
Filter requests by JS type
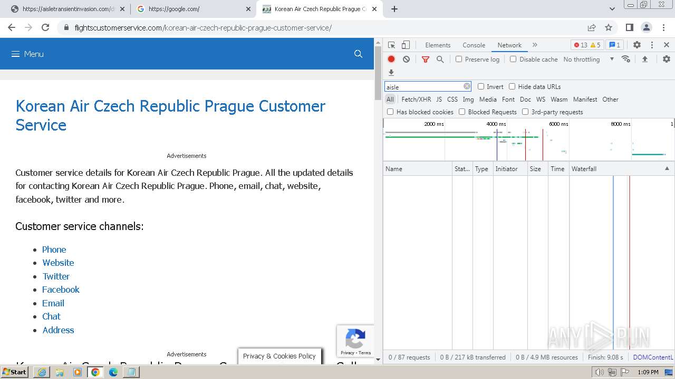(439, 99)
